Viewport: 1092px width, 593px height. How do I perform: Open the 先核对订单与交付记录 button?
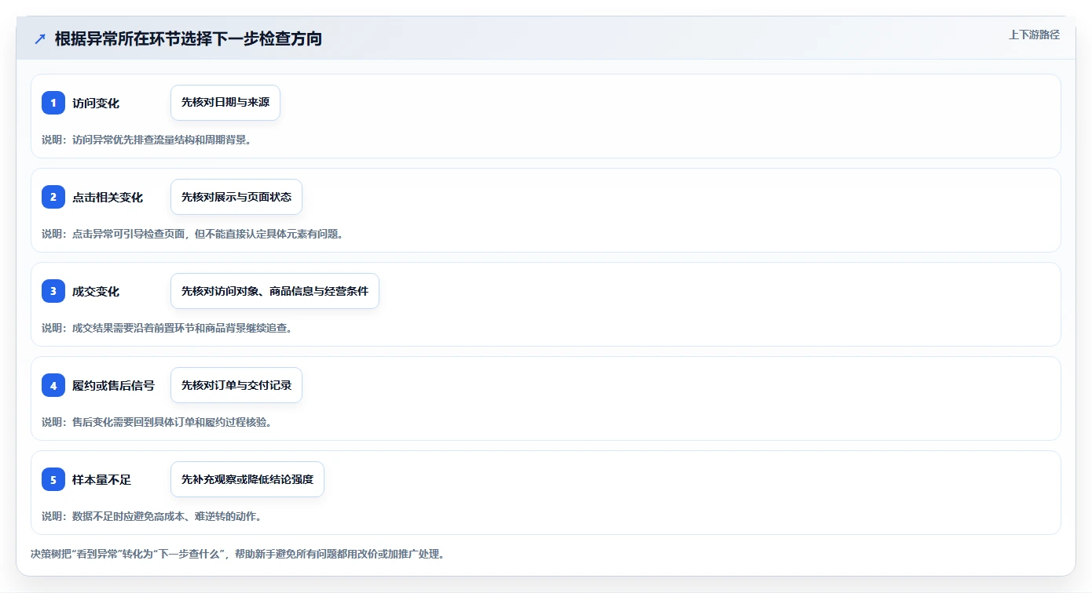[x=236, y=385]
